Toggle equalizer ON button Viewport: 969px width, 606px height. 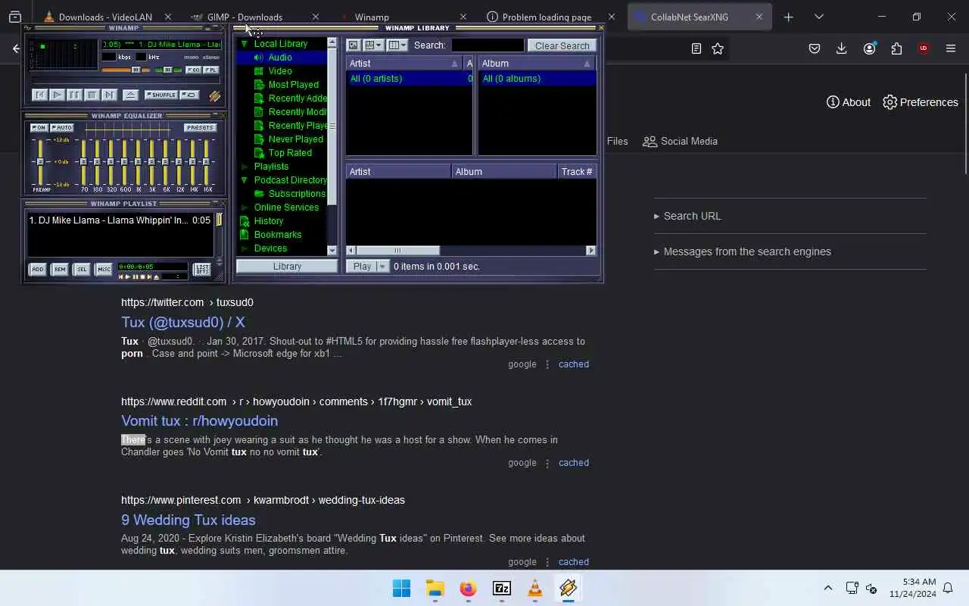[x=39, y=127]
